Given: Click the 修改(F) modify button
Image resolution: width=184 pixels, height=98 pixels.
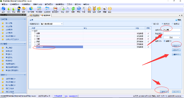Looking at the screenshot, I should coord(176,50).
